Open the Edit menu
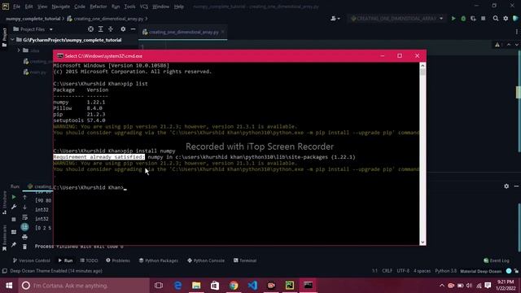The width and height of the screenshot is (521, 293). coord(29,7)
